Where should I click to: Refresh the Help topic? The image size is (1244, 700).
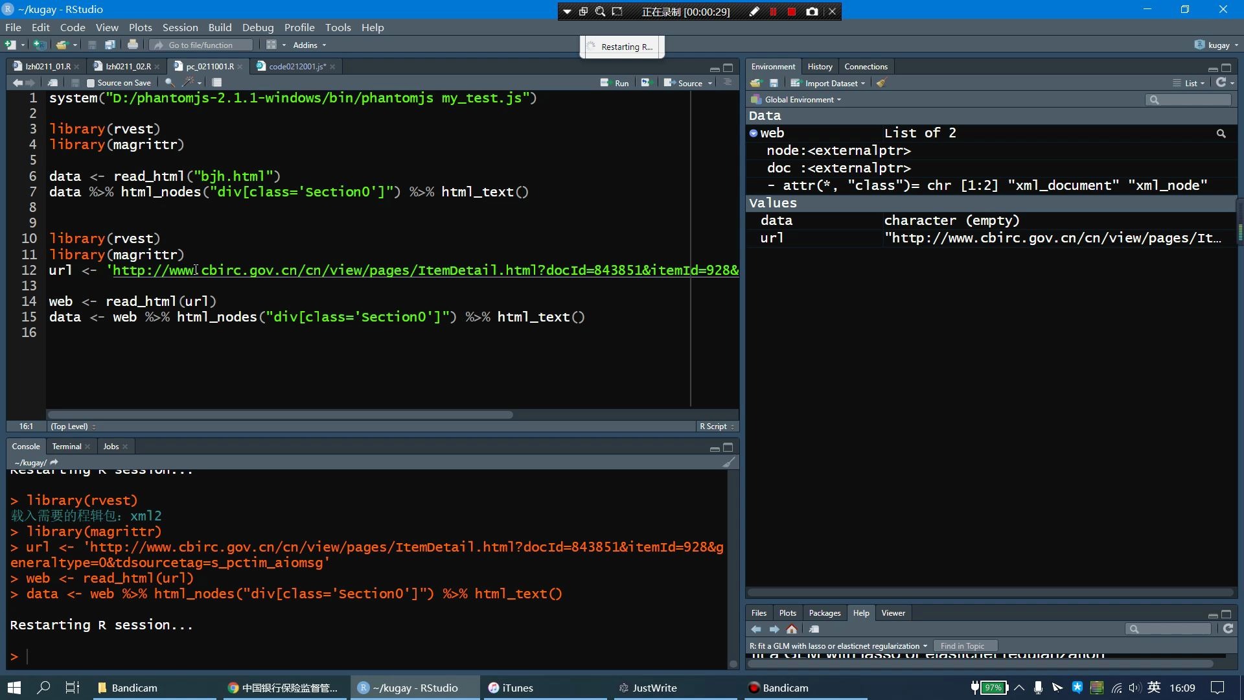point(1228,629)
